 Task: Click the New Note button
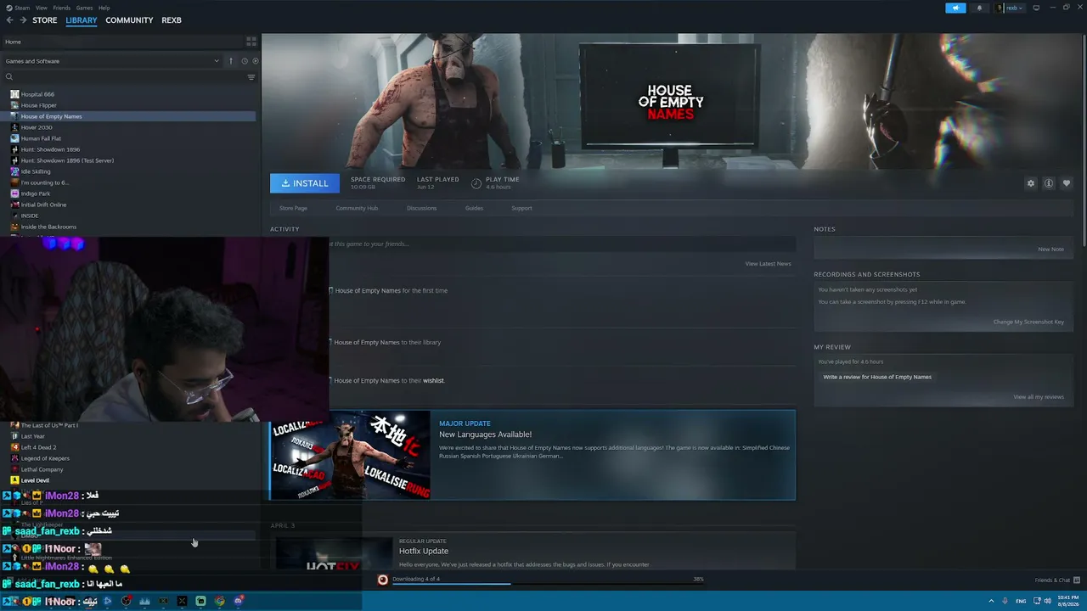(x=1050, y=249)
